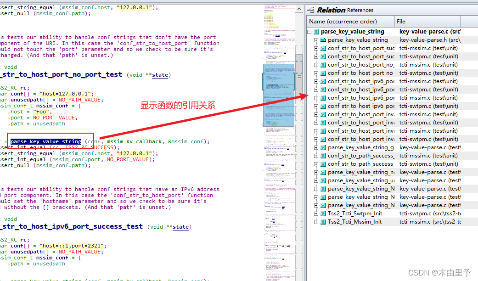Open the state link in str_to_host_ipv6_port_success_test

[x=180, y=226]
